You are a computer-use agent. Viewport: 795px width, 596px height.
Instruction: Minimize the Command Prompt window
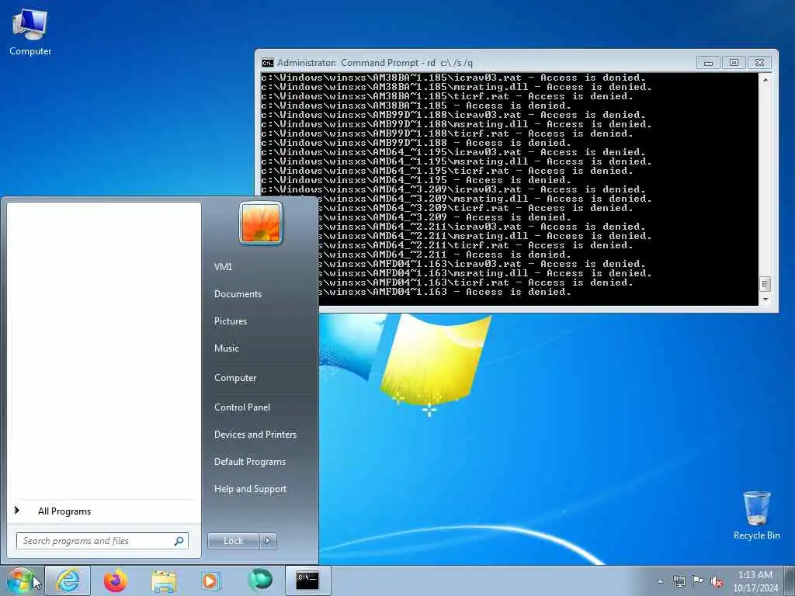pos(708,63)
